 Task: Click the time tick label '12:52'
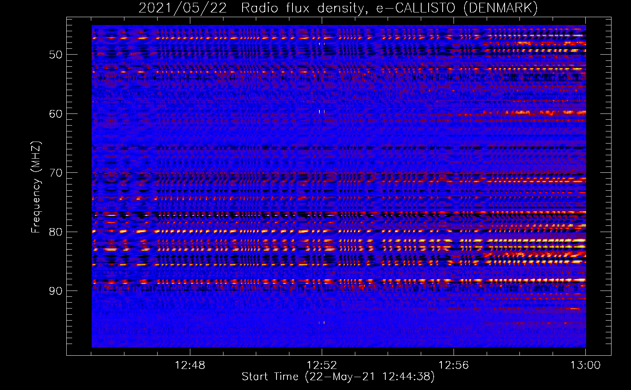pos(322,365)
